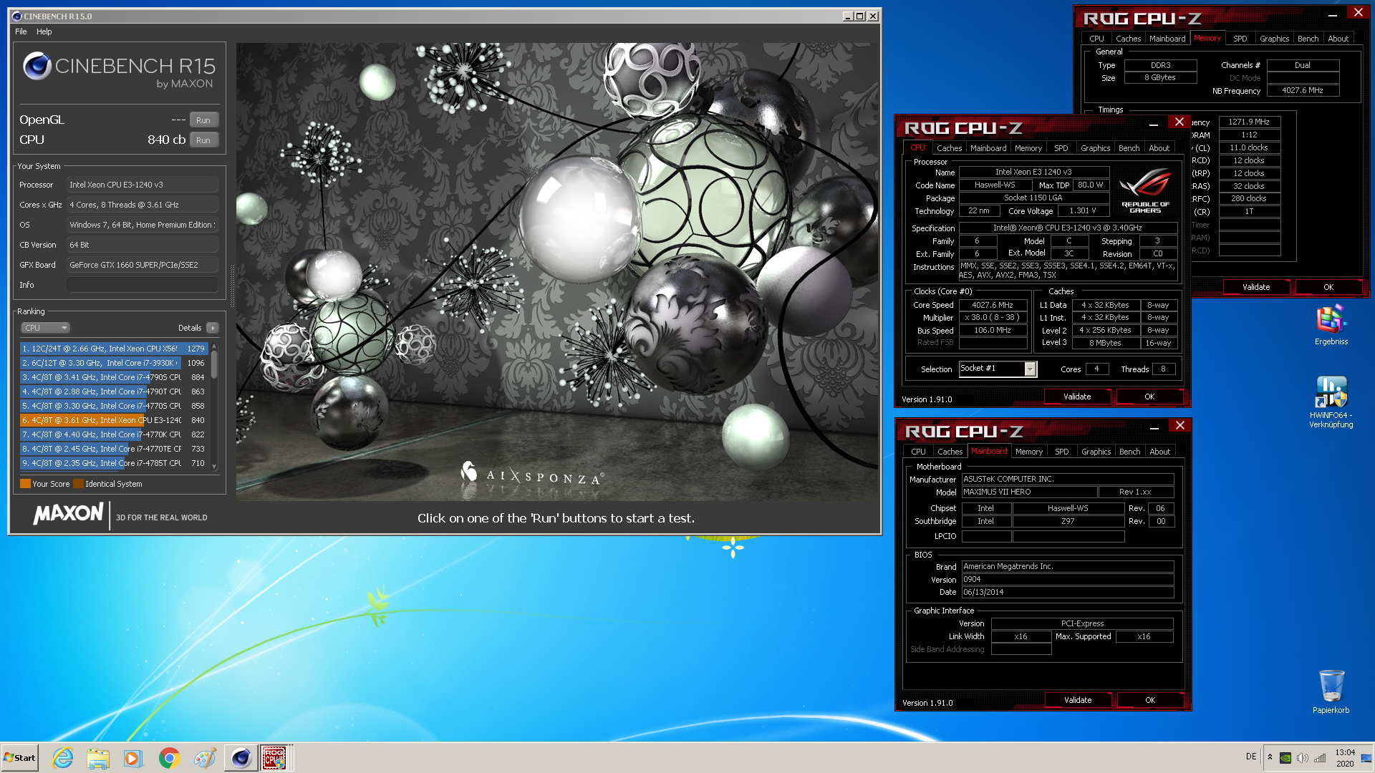Image resolution: width=1375 pixels, height=773 pixels.
Task: Click the MAXON logo
Action: [69, 514]
